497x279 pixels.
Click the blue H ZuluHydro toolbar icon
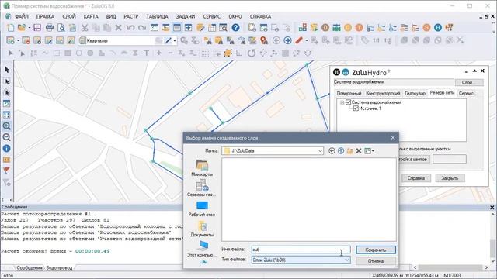tap(438, 28)
